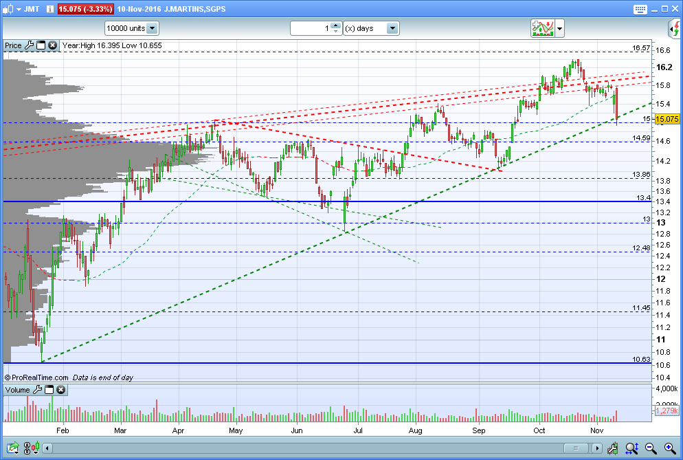Minimize the chart window

[x=655, y=9]
